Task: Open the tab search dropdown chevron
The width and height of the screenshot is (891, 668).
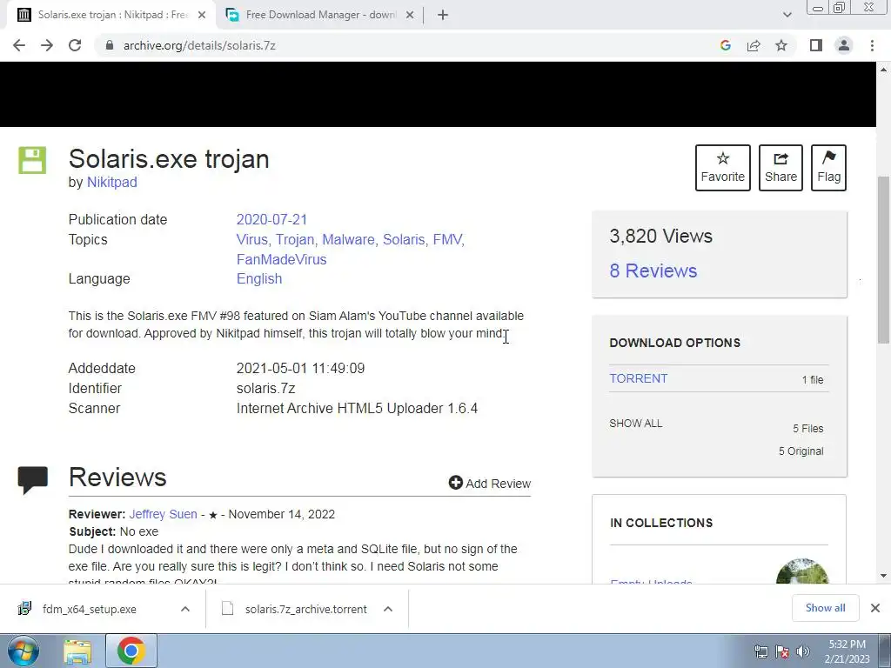Action: (787, 15)
